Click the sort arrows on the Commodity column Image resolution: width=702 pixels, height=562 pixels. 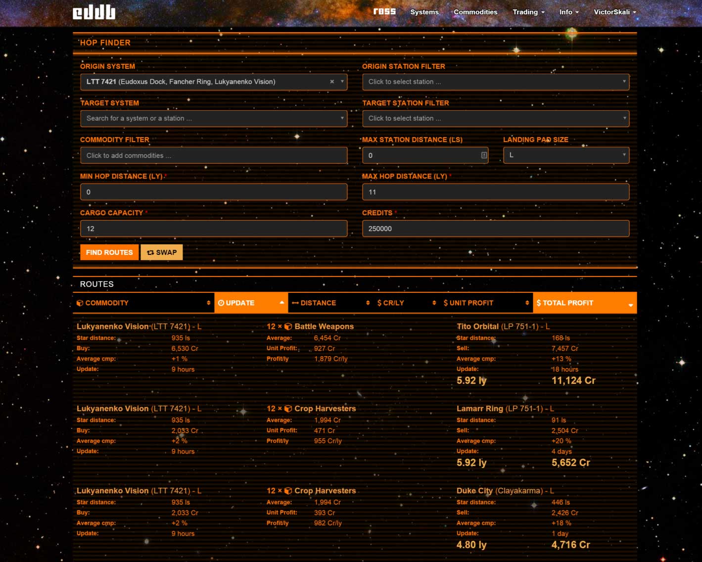click(x=208, y=303)
